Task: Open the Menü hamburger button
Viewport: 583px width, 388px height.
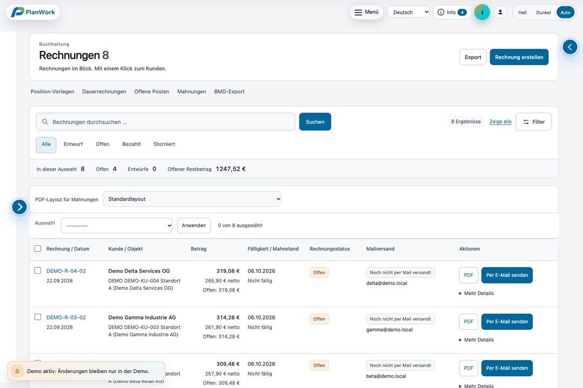Action: coord(366,12)
